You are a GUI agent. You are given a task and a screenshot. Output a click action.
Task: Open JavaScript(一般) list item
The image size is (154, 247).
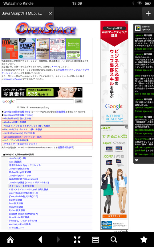(x=18, y=158)
